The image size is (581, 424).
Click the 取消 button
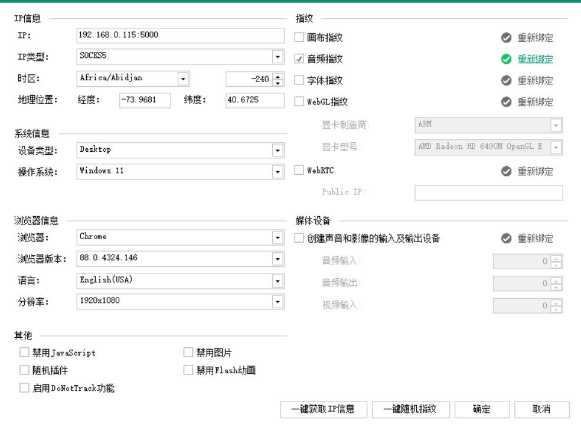click(541, 410)
